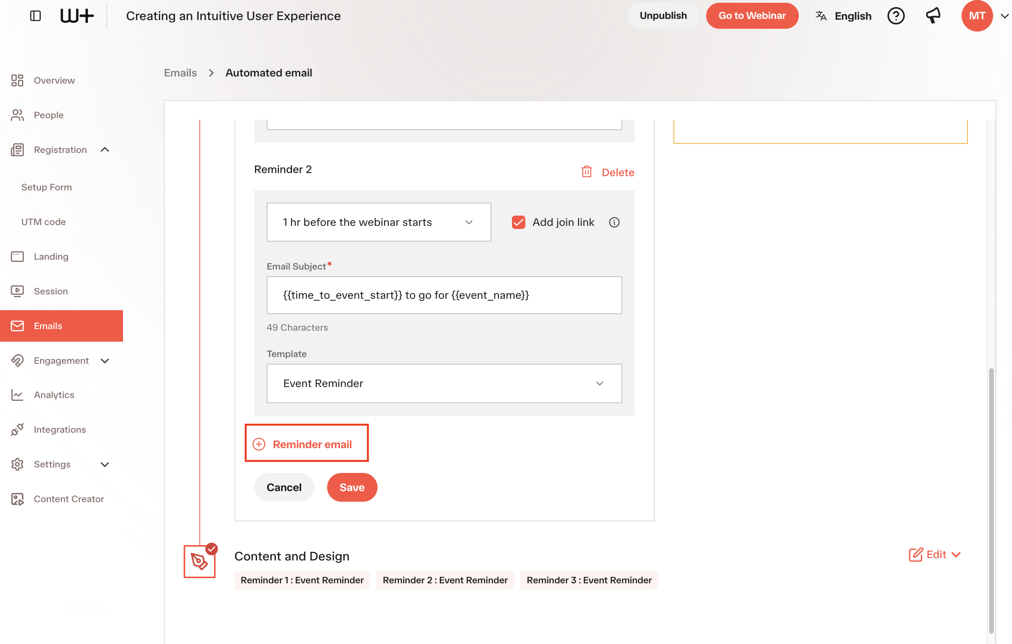
Task: Click the Add join link info icon
Action: (x=614, y=222)
